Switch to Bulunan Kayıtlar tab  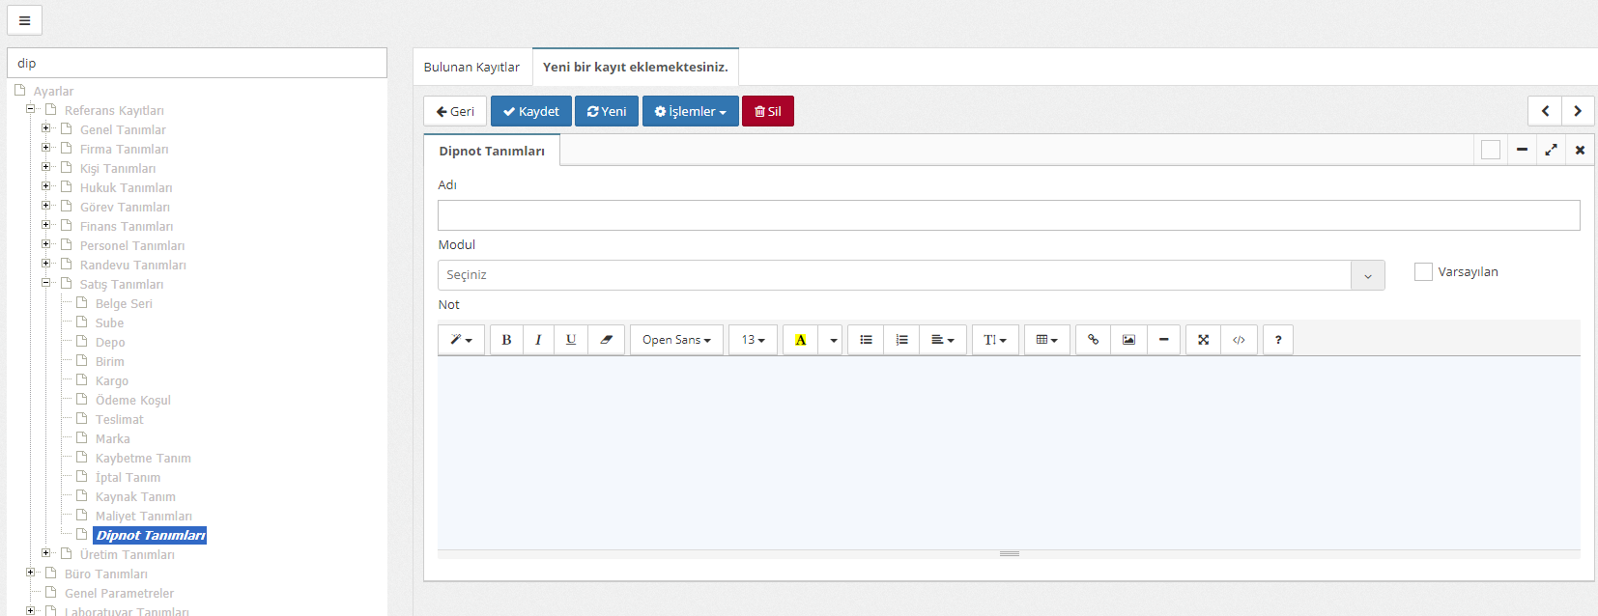click(x=471, y=68)
